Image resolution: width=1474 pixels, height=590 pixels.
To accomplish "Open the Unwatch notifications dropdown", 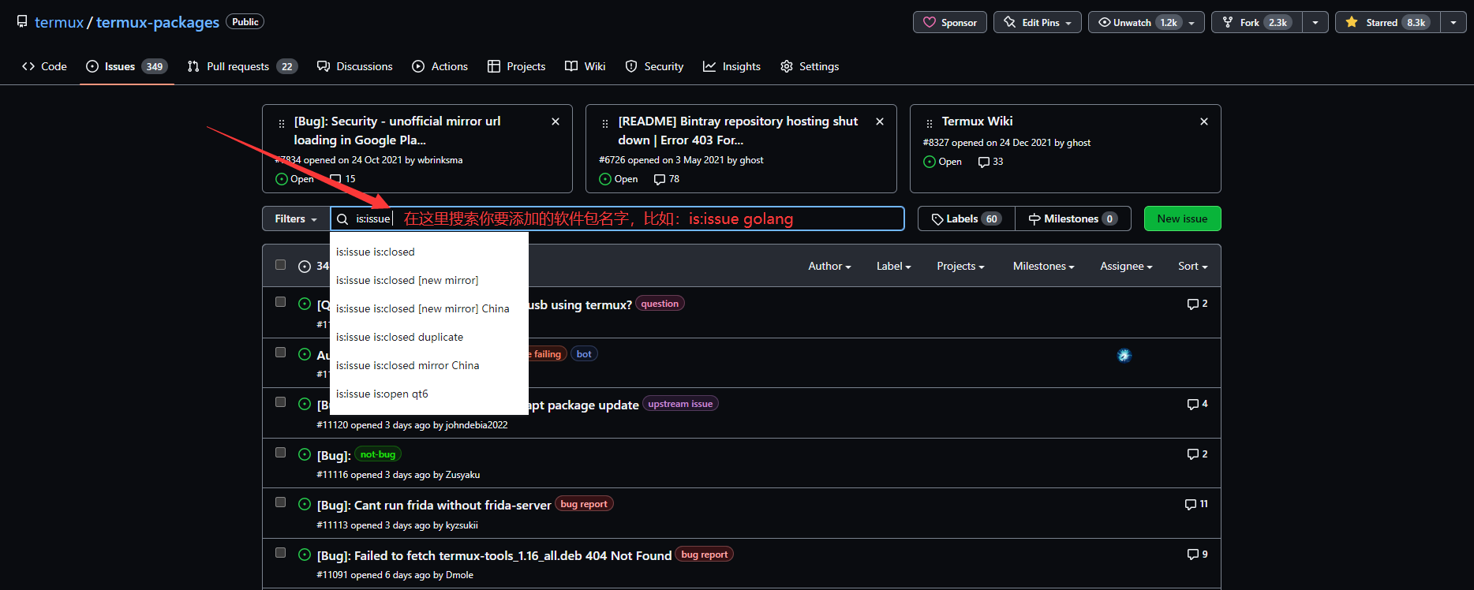I will 1146,22.
